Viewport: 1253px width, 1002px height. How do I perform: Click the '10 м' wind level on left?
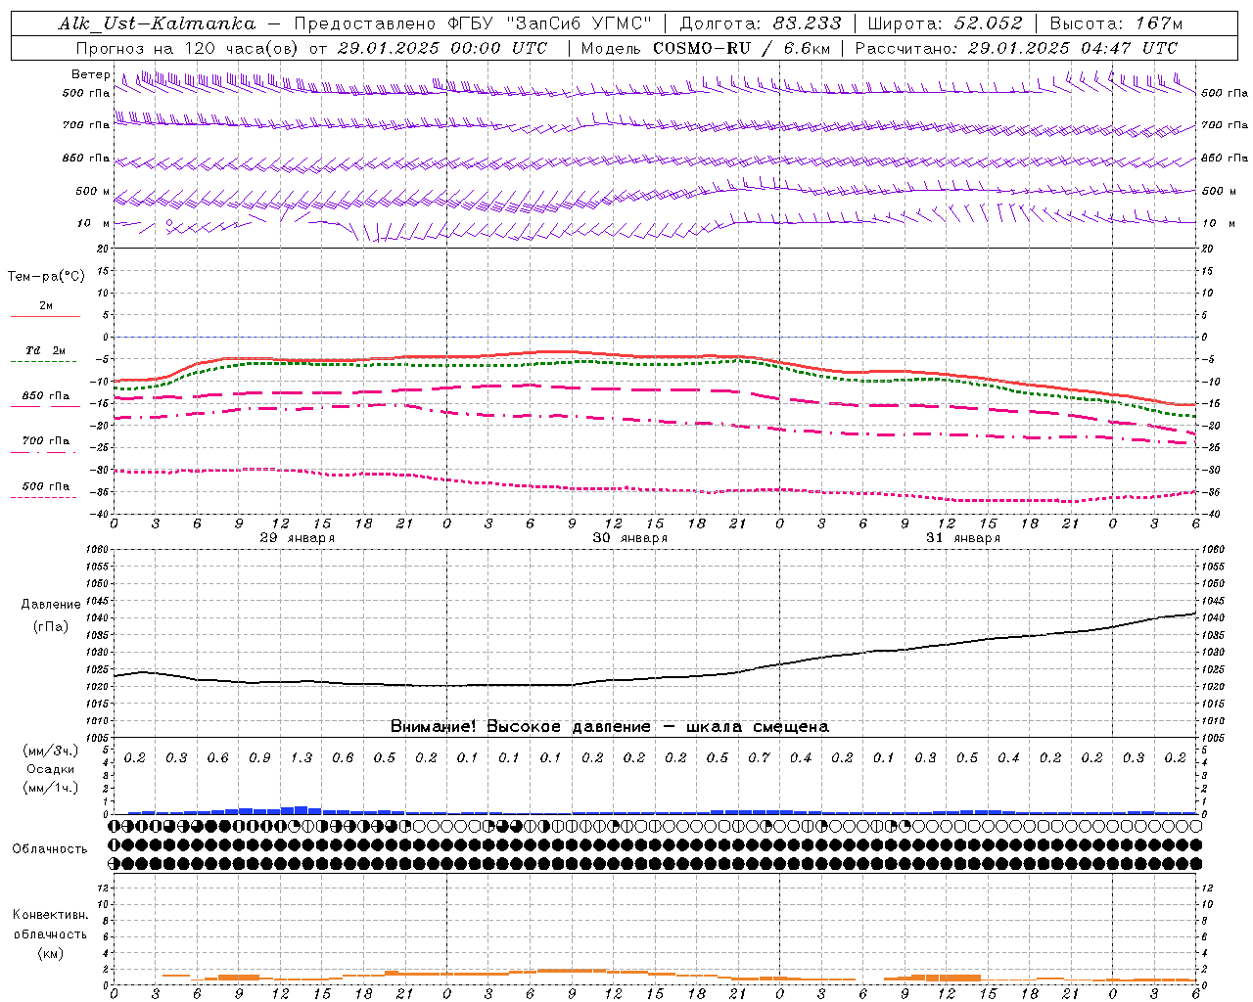(94, 223)
